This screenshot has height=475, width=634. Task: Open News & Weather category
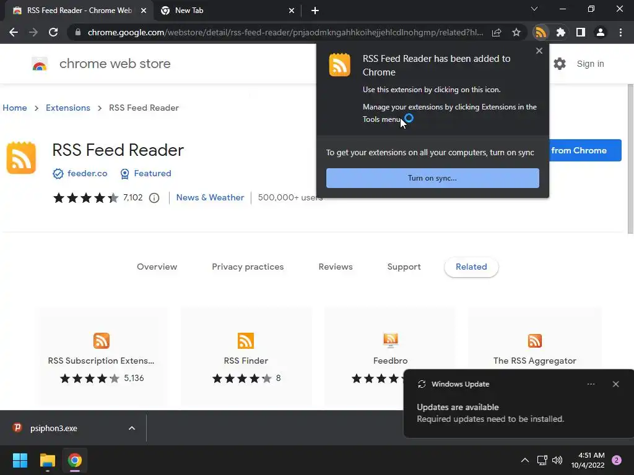[x=210, y=197]
